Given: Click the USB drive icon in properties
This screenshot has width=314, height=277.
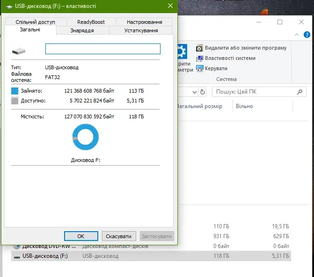Looking at the screenshot, I should point(19,51).
